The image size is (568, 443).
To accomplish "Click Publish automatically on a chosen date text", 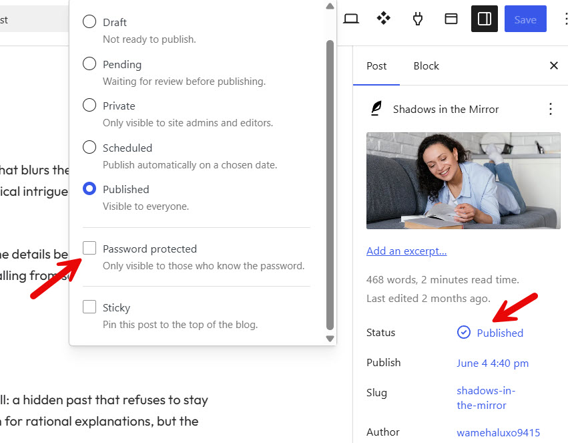I will [x=190, y=165].
